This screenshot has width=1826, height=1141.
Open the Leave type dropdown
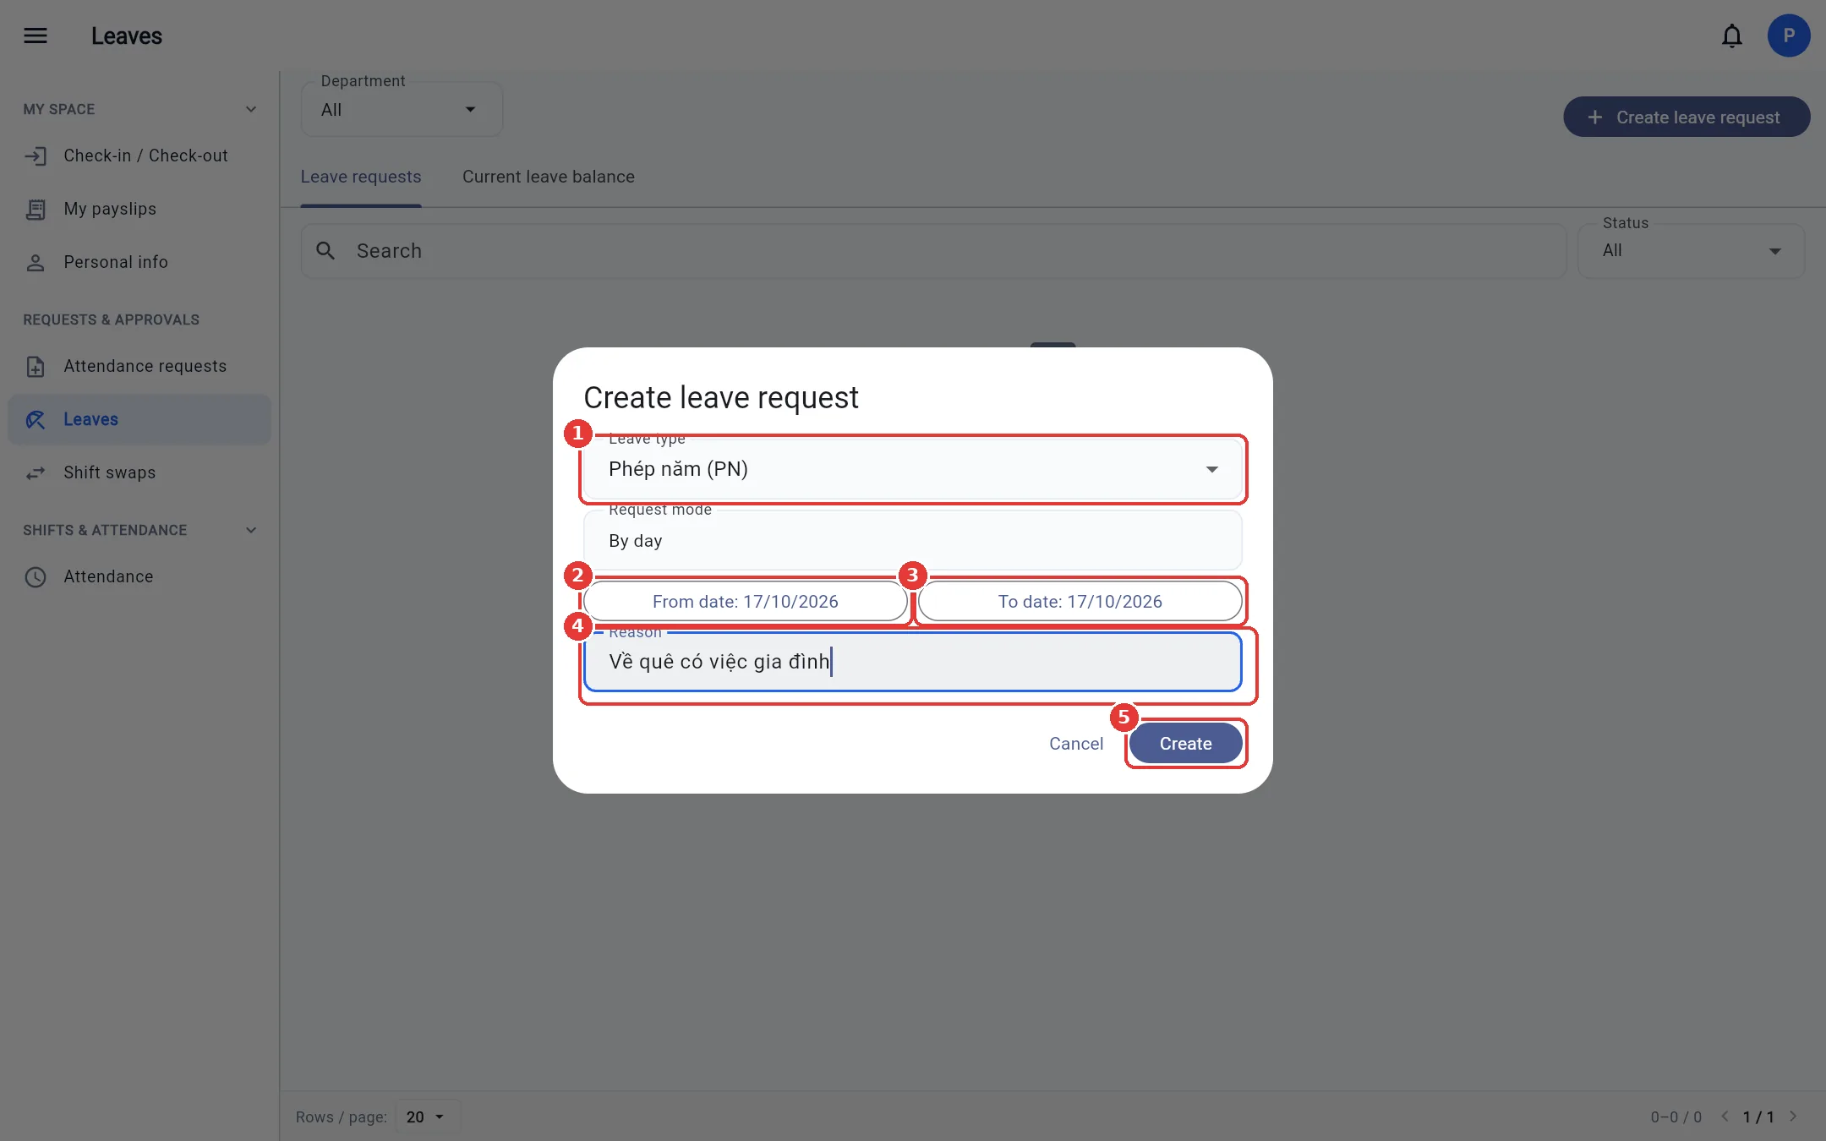(913, 469)
